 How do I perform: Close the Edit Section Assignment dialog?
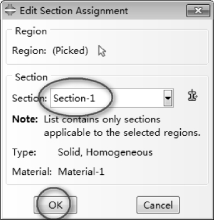(198, 11)
